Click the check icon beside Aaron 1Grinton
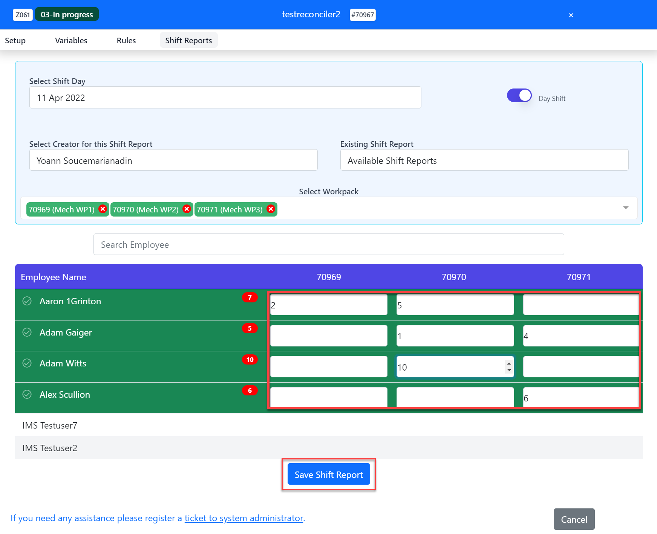 click(27, 301)
